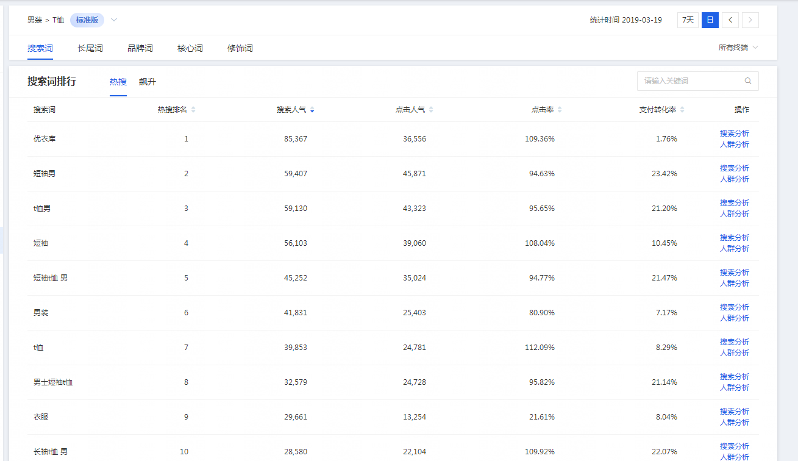Click click-rate value 21.61%
798x461 pixels.
pos(542,417)
